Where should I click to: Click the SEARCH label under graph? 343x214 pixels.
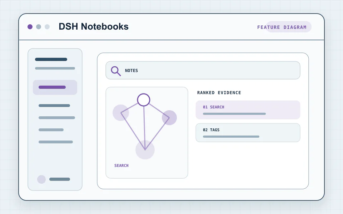coord(121,165)
